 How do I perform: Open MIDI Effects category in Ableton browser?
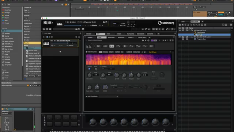(9, 44)
